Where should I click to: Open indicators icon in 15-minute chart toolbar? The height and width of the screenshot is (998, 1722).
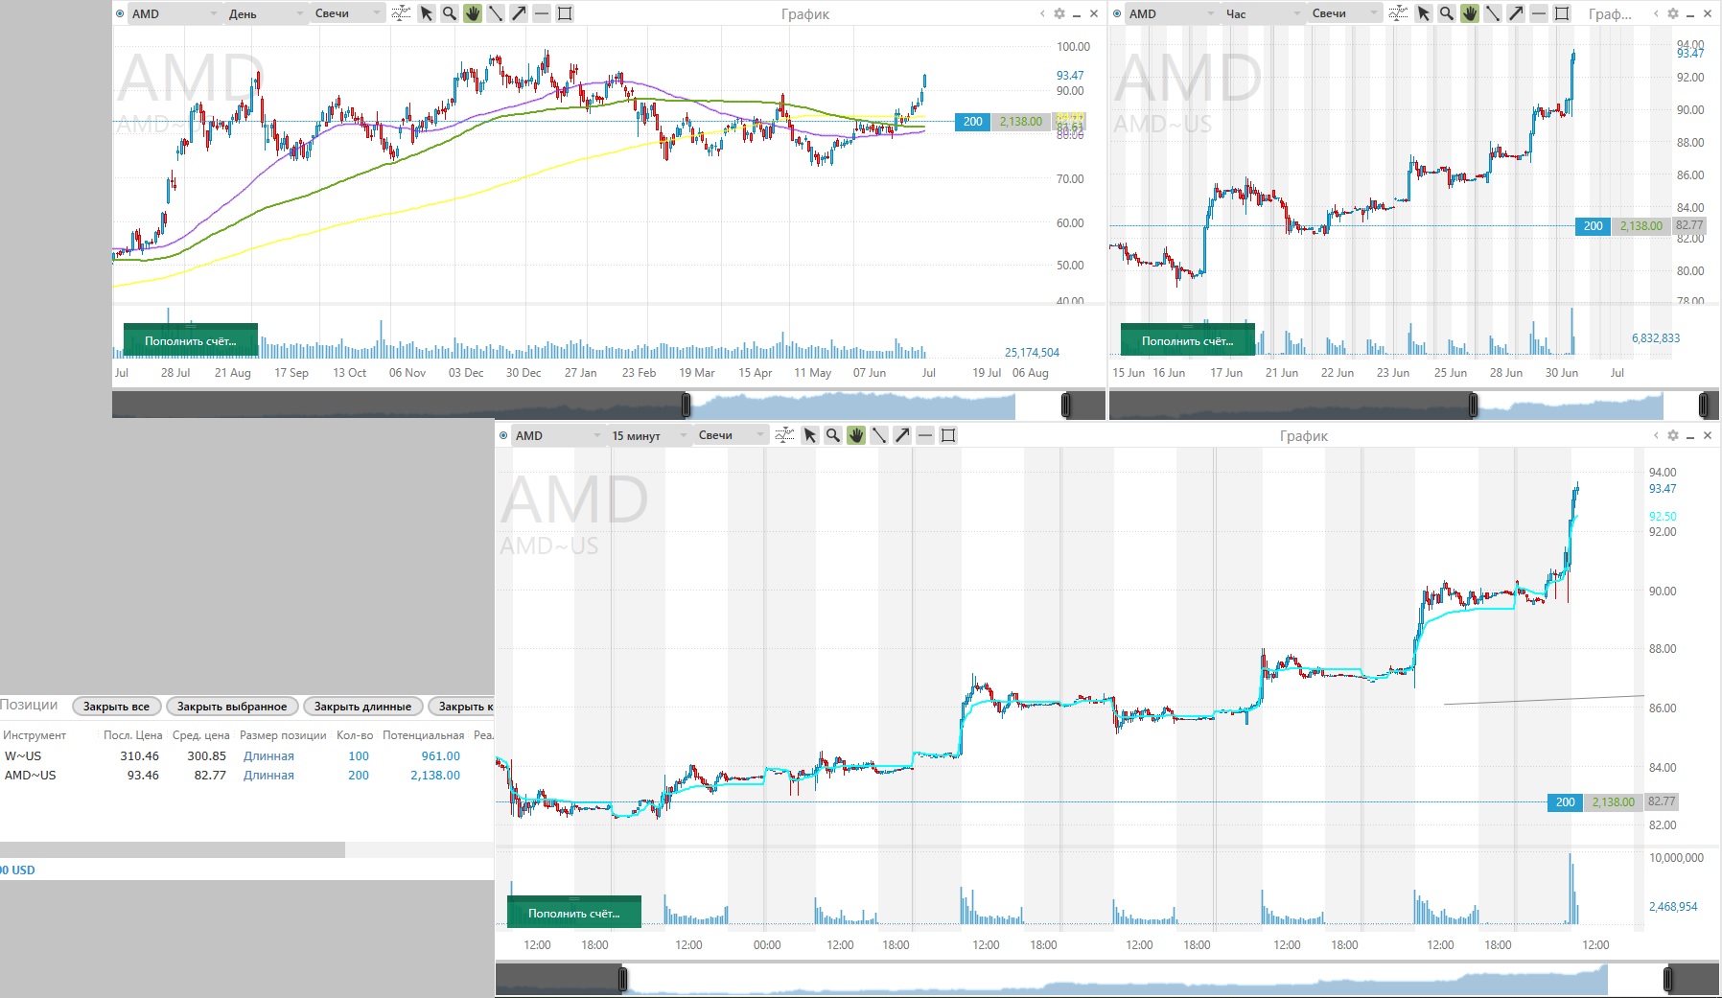click(784, 435)
